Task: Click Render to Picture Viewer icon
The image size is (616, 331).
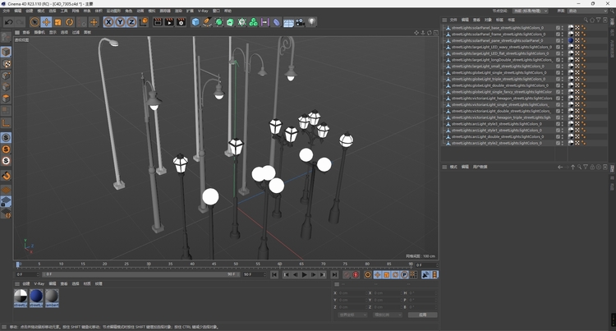Action: (168, 22)
